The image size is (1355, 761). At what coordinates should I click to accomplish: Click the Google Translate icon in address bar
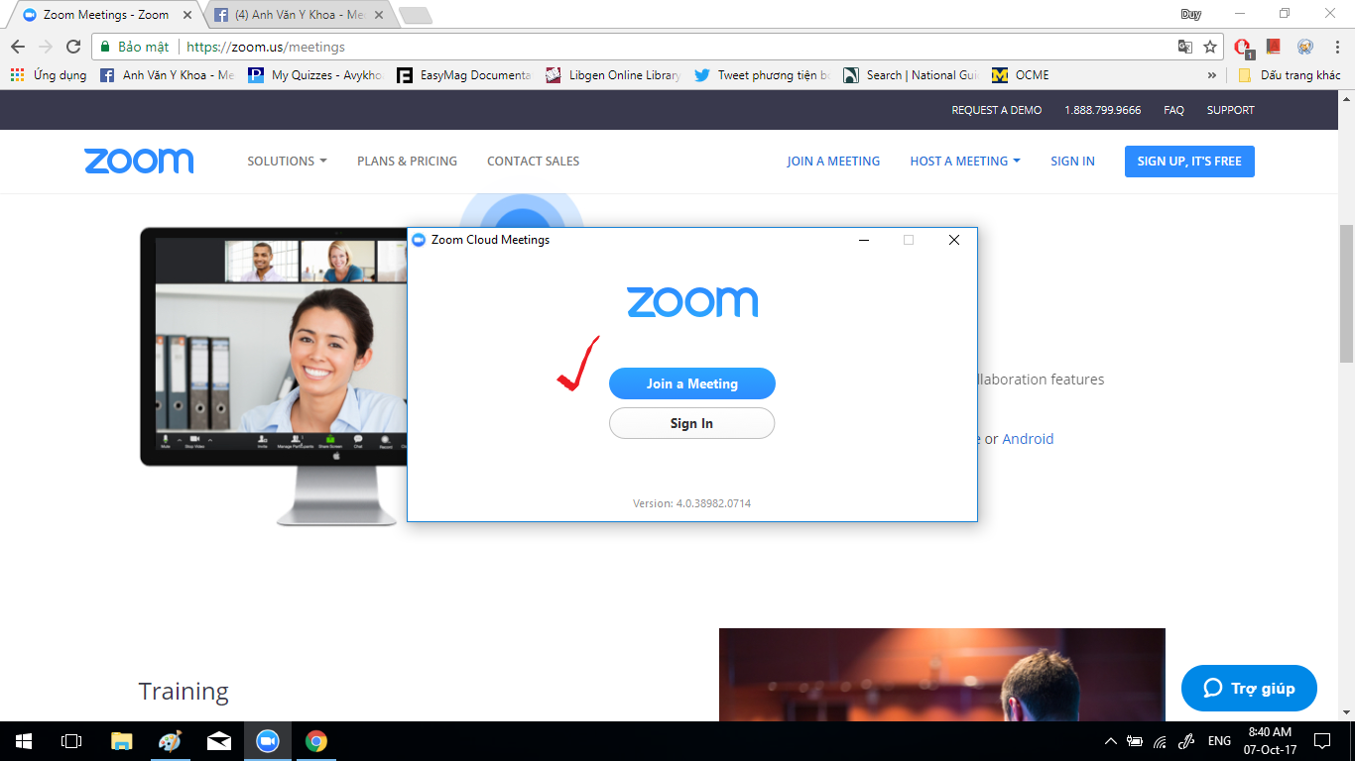[x=1184, y=47]
